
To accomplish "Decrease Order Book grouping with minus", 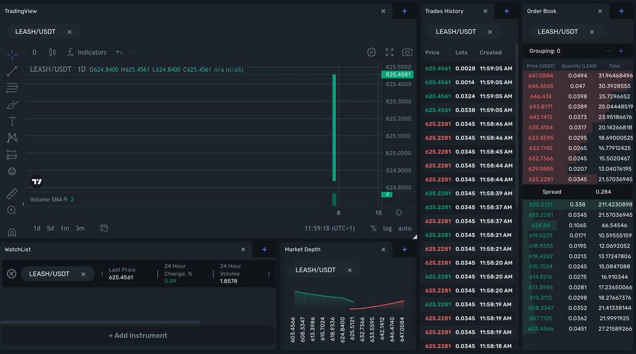I will pos(608,51).
